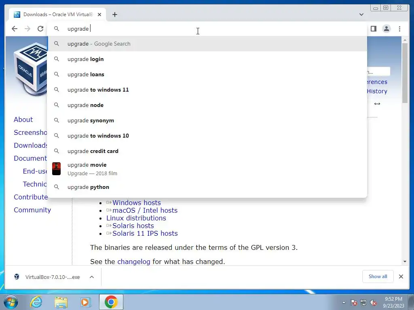414x310 pixels.
Task: Open the Contribute sidebar link
Action: click(x=31, y=197)
